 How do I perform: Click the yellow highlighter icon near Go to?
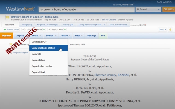[x=170, y=30]
